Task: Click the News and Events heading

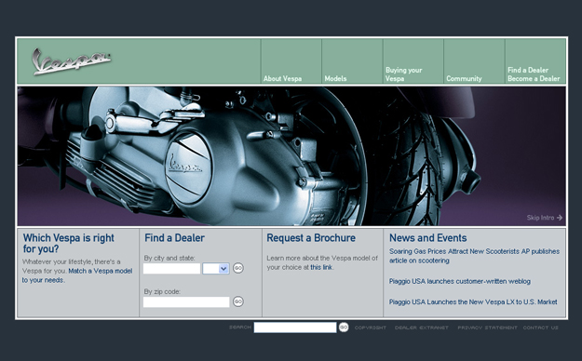Action: click(428, 238)
